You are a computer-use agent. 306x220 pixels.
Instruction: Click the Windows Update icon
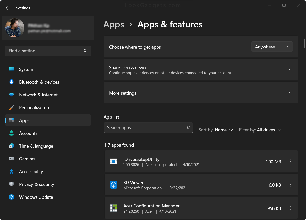(x=12, y=197)
